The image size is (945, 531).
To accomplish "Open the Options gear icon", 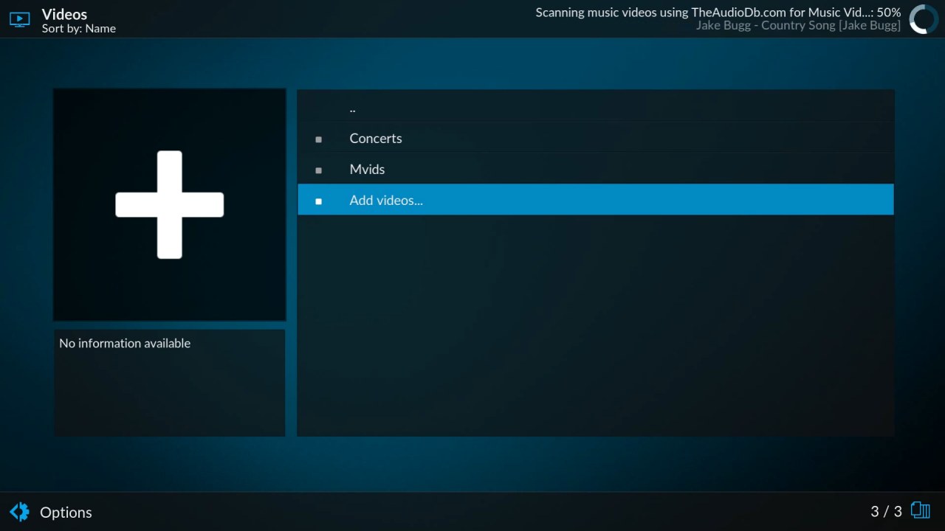I will (x=19, y=512).
